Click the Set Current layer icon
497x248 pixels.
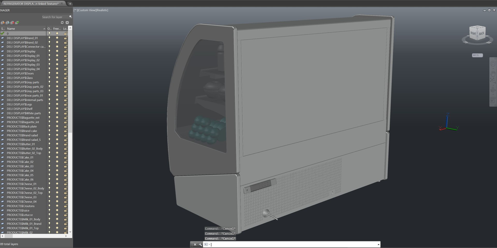[17, 23]
